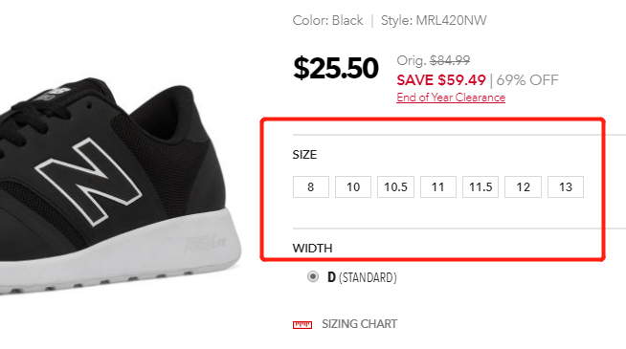Select size 13 option

click(x=566, y=186)
